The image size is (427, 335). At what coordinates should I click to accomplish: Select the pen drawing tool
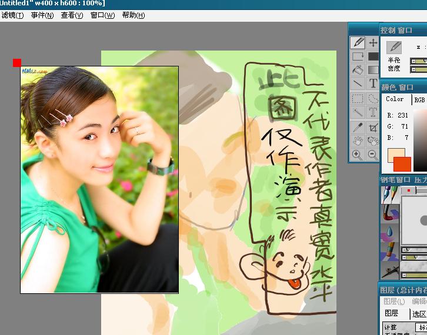pyautogui.click(x=358, y=42)
